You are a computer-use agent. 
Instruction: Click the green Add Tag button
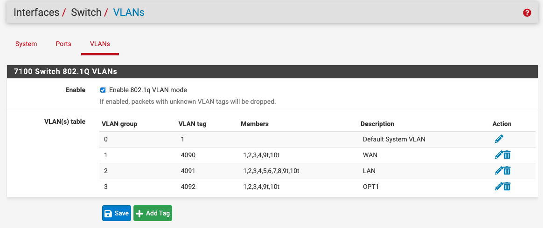pyautogui.click(x=153, y=213)
